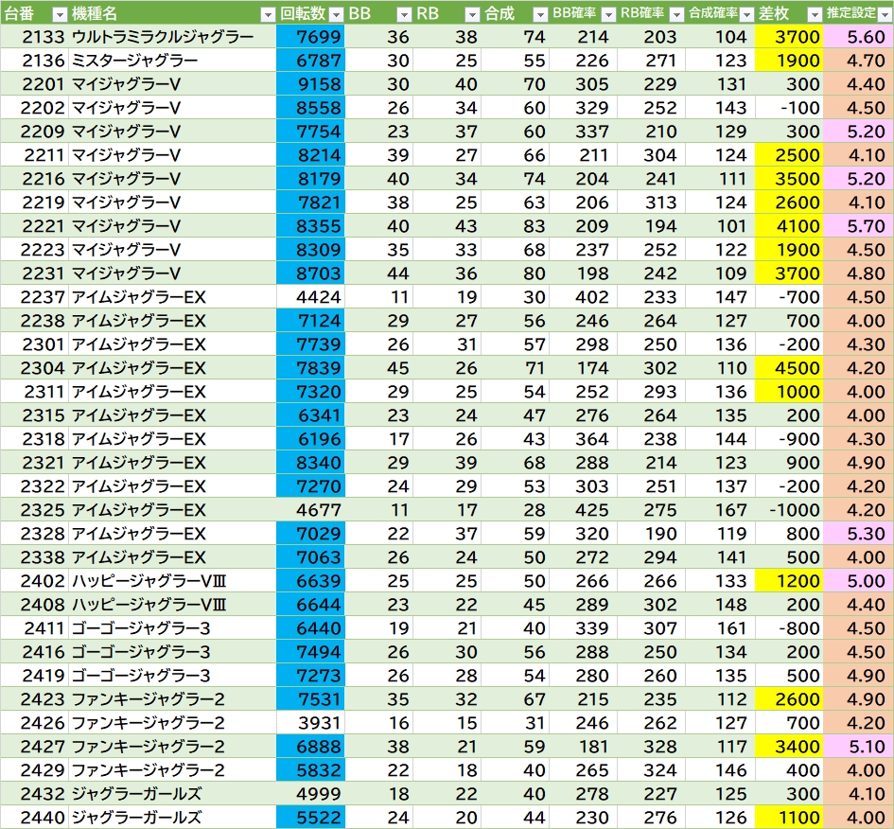The image size is (894, 829).
Task: Open the BB column filter dropdown
Action: (404, 15)
